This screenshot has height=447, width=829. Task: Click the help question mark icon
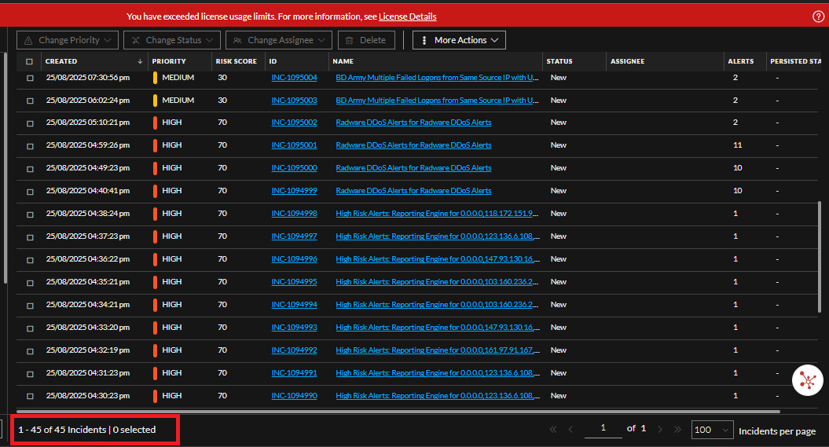point(818,16)
